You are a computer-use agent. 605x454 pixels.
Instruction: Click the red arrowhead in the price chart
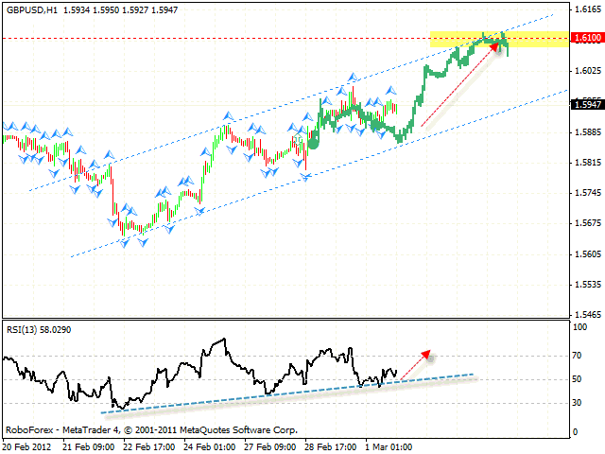[x=494, y=47]
